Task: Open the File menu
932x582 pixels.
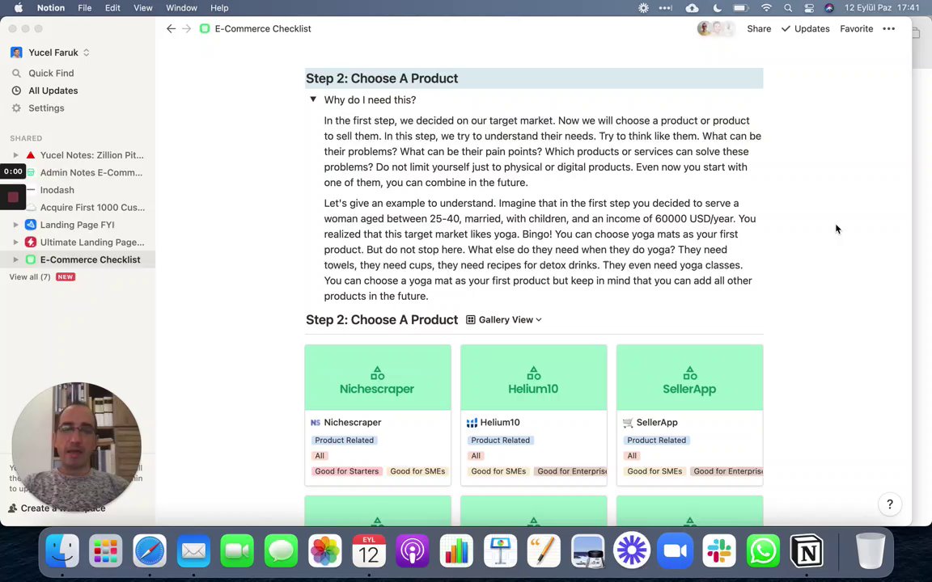Action: click(x=84, y=8)
